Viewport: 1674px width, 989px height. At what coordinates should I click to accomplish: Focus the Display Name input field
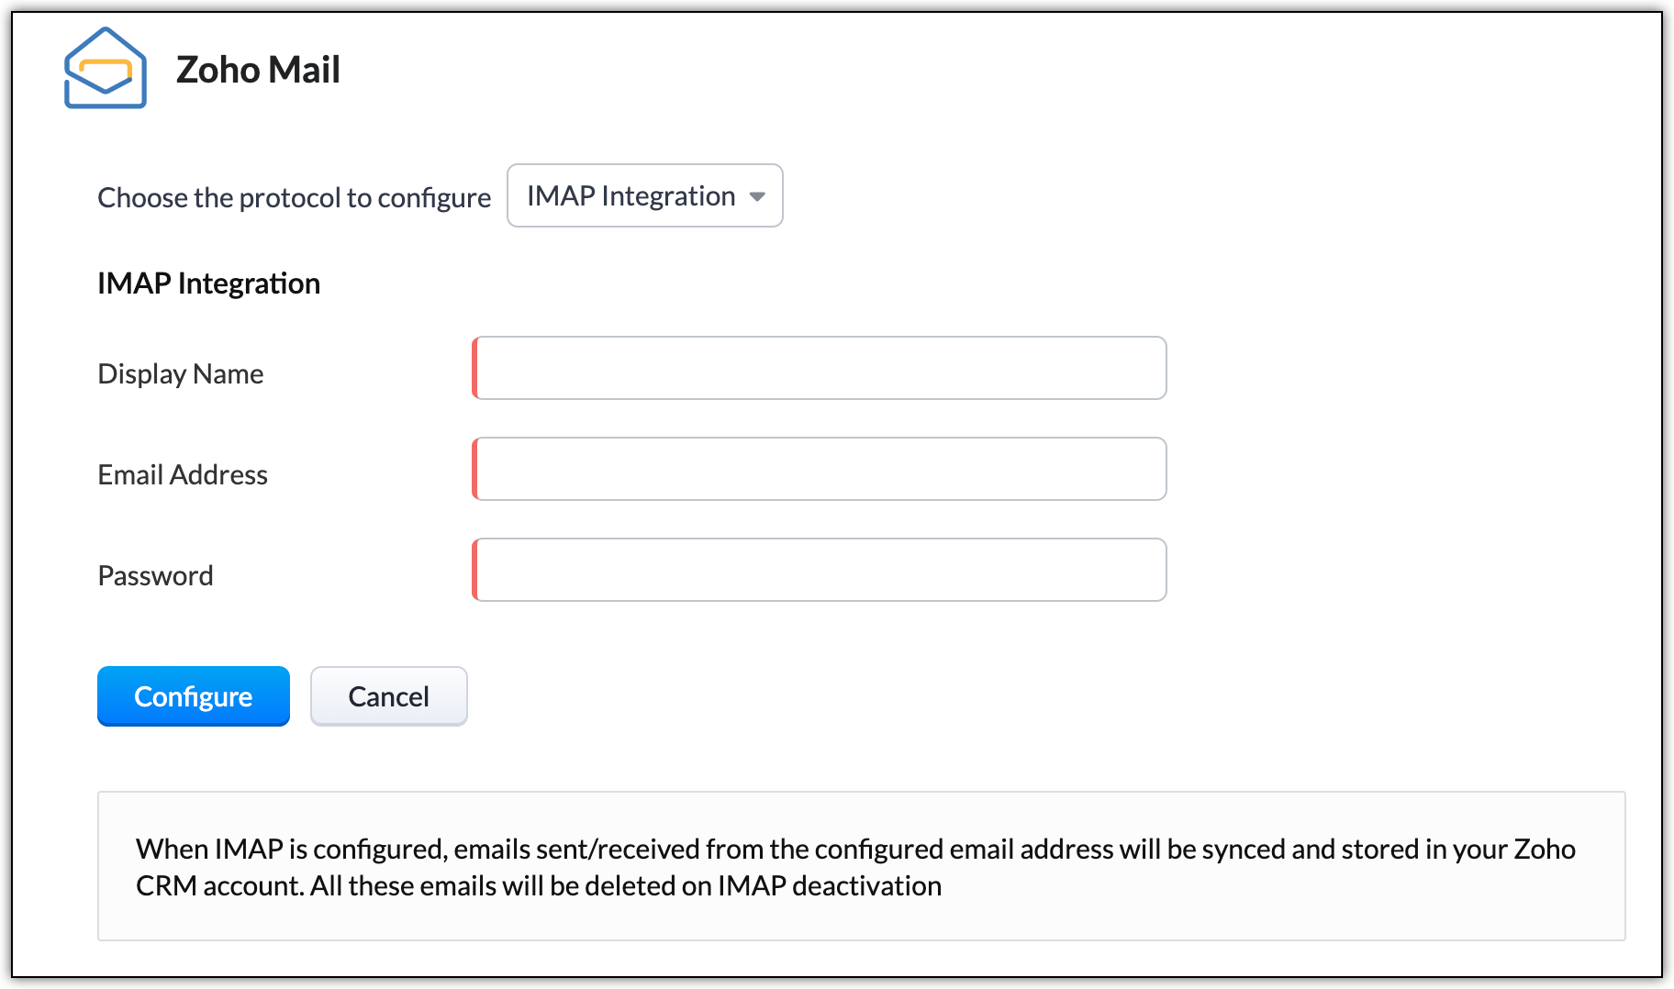[x=819, y=368]
